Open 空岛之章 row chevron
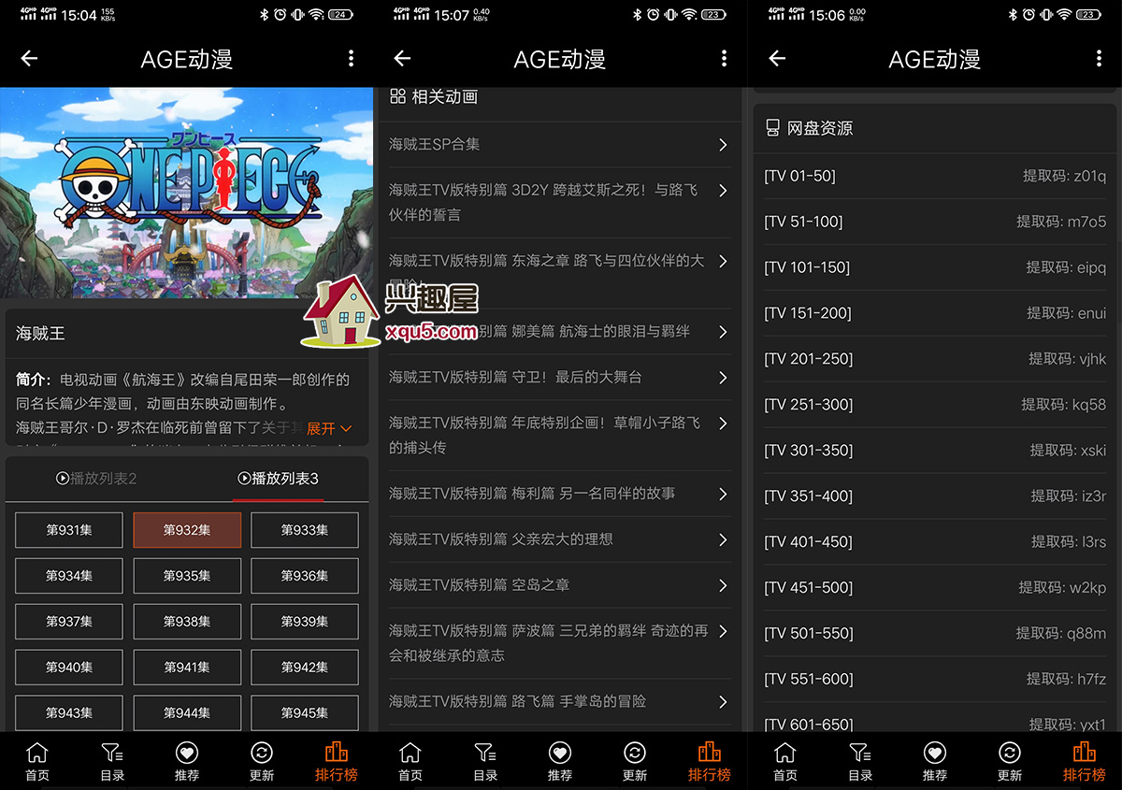 point(723,585)
